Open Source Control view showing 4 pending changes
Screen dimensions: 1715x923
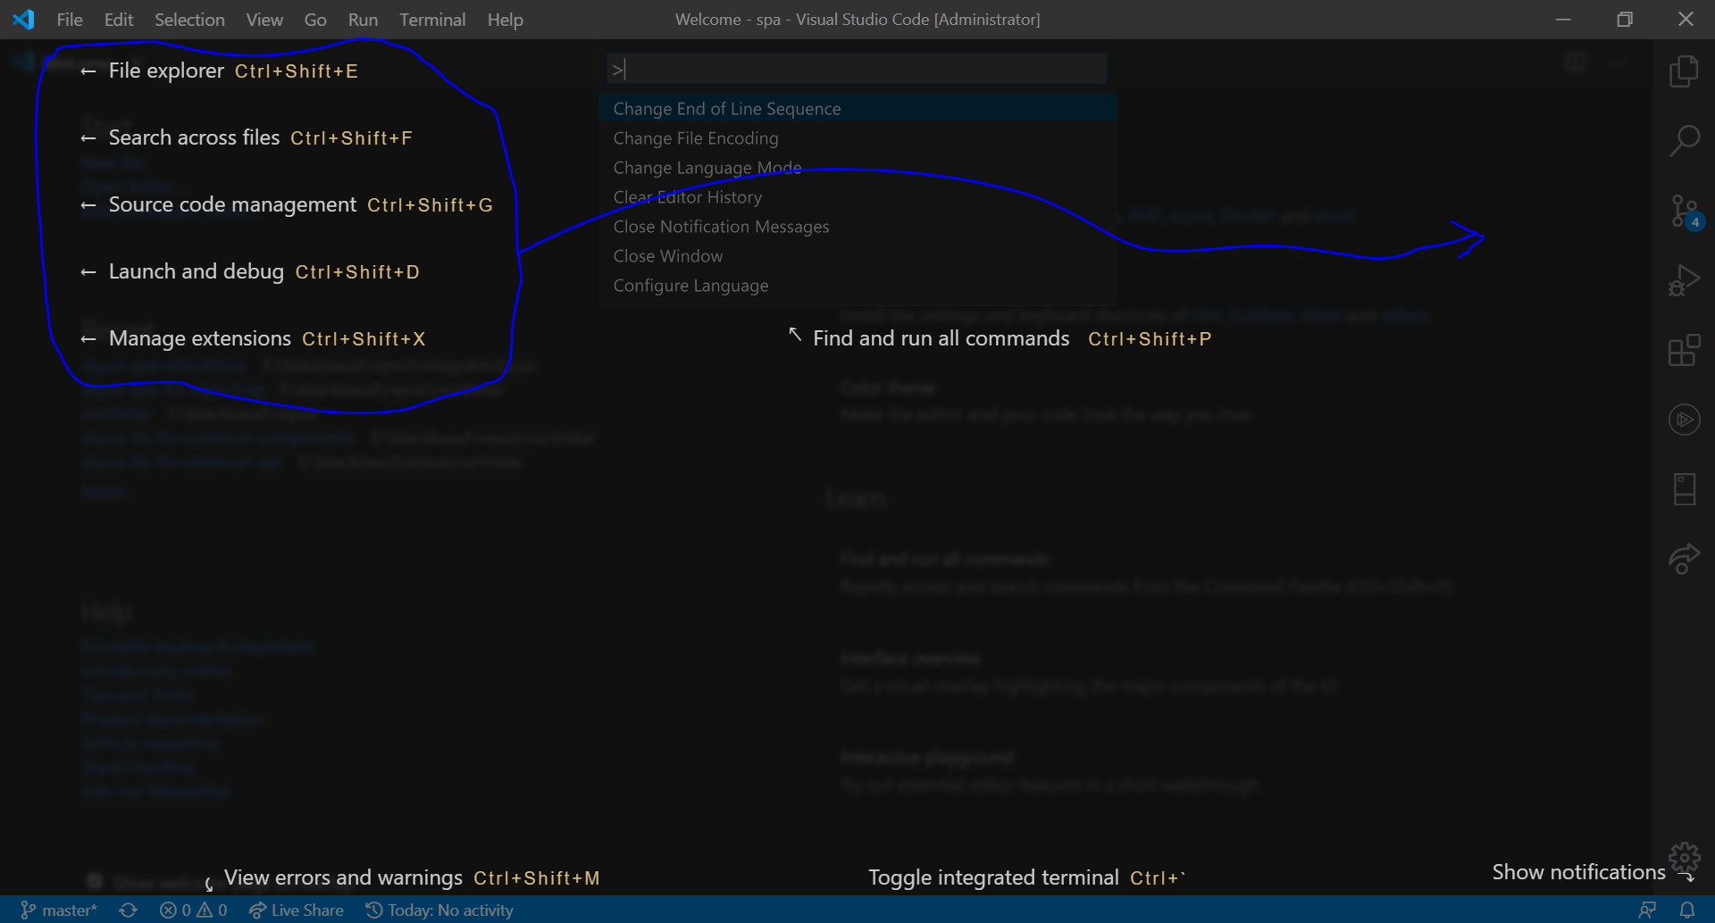(1684, 212)
